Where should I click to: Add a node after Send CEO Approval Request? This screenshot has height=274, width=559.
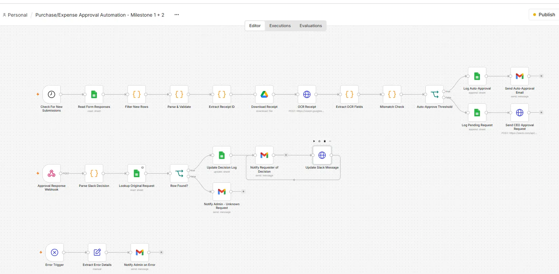point(541,113)
